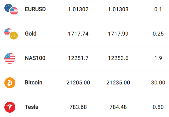The image size is (169, 117).
Task: Open the Gold instrument name
Action: point(31,34)
